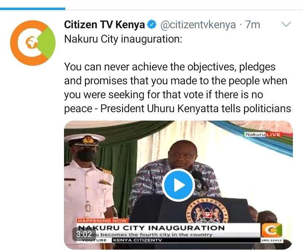This screenshot has height=250, width=303.
Task: Play the Nakuru inauguration video
Action: (x=178, y=185)
